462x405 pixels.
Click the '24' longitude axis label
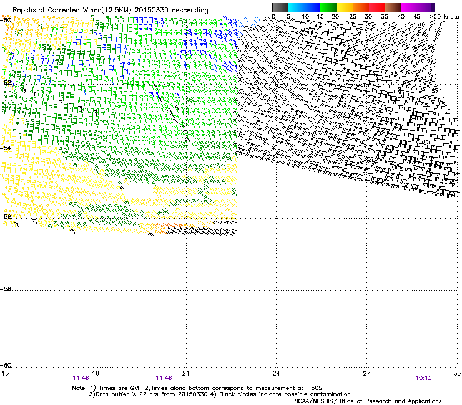click(x=276, y=373)
